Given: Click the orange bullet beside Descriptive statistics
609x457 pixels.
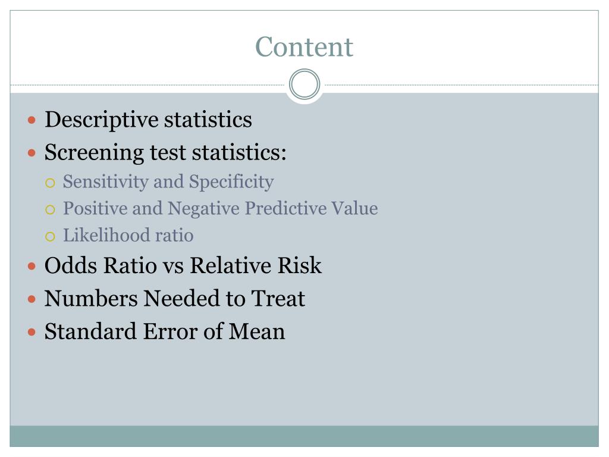Looking at the screenshot, I should point(32,120).
